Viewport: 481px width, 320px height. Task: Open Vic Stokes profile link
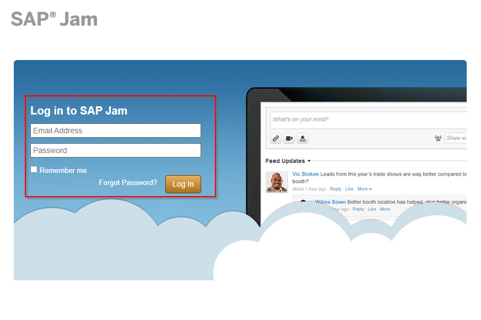click(x=306, y=174)
